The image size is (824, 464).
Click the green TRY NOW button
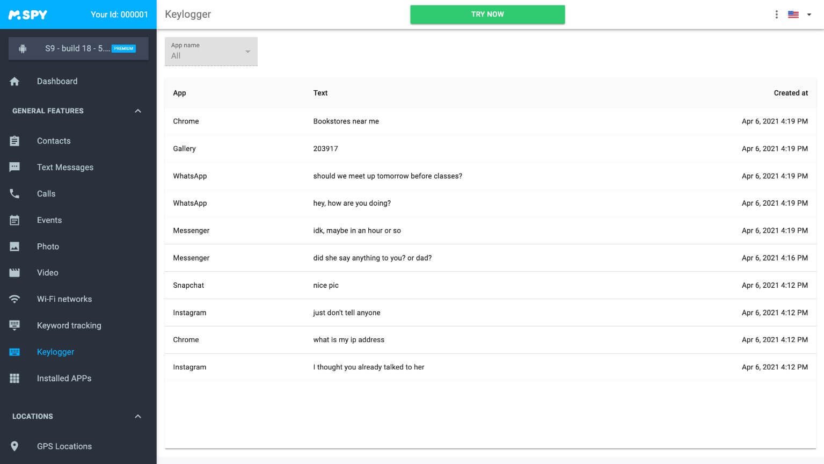[x=487, y=15]
